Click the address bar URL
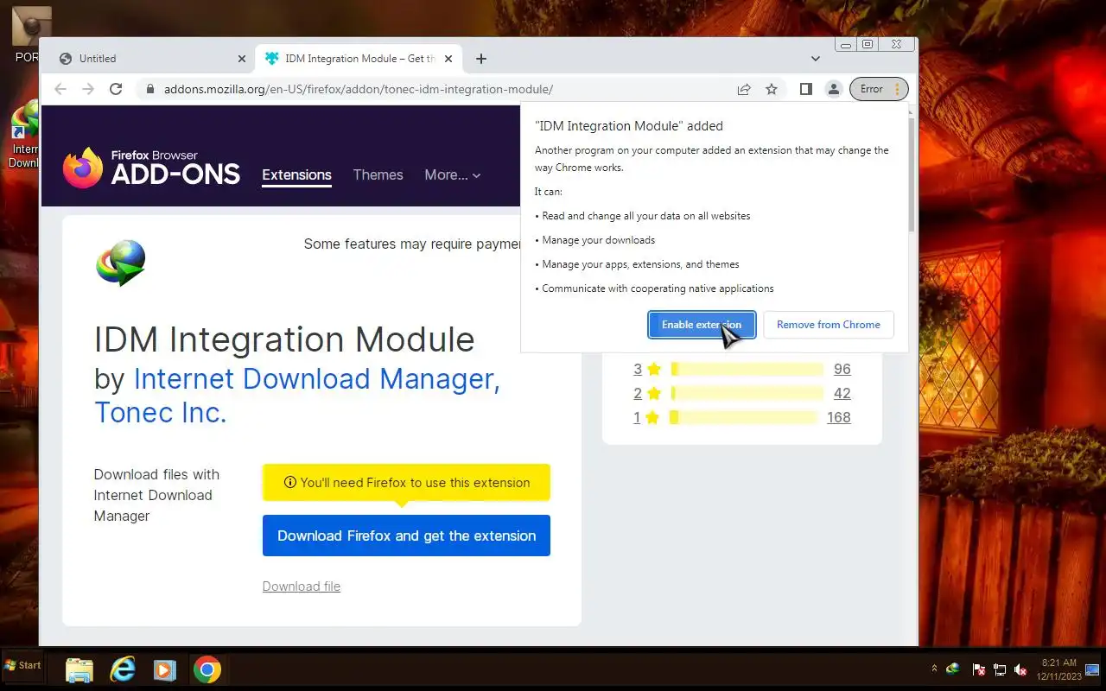Image resolution: width=1106 pixels, height=691 pixels. (359, 89)
